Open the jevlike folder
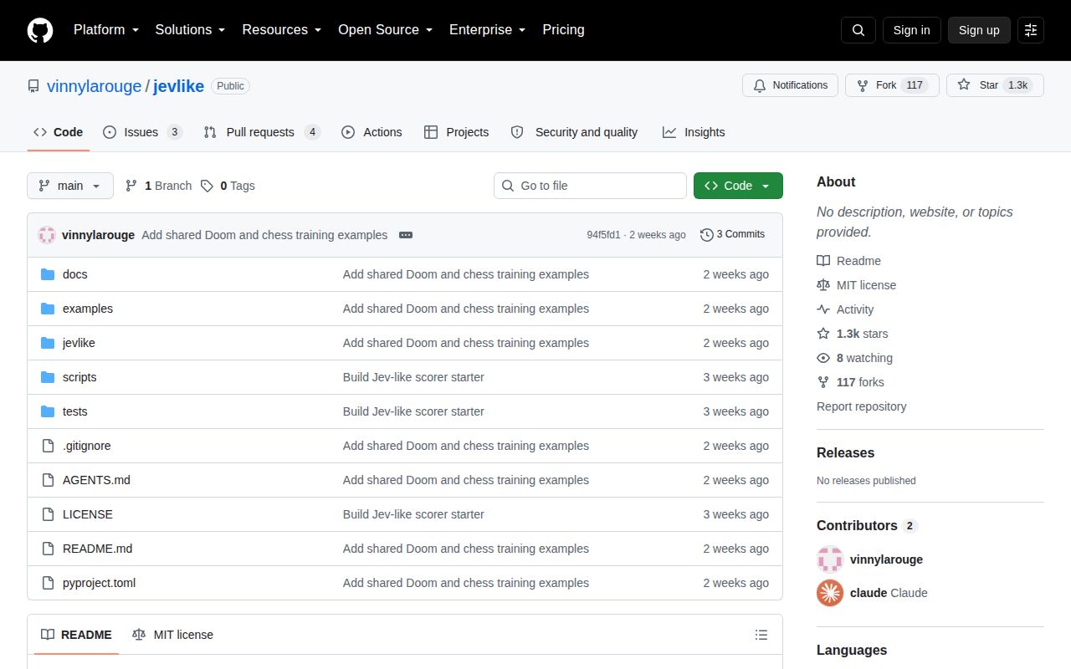The width and height of the screenshot is (1071, 669). (79, 343)
